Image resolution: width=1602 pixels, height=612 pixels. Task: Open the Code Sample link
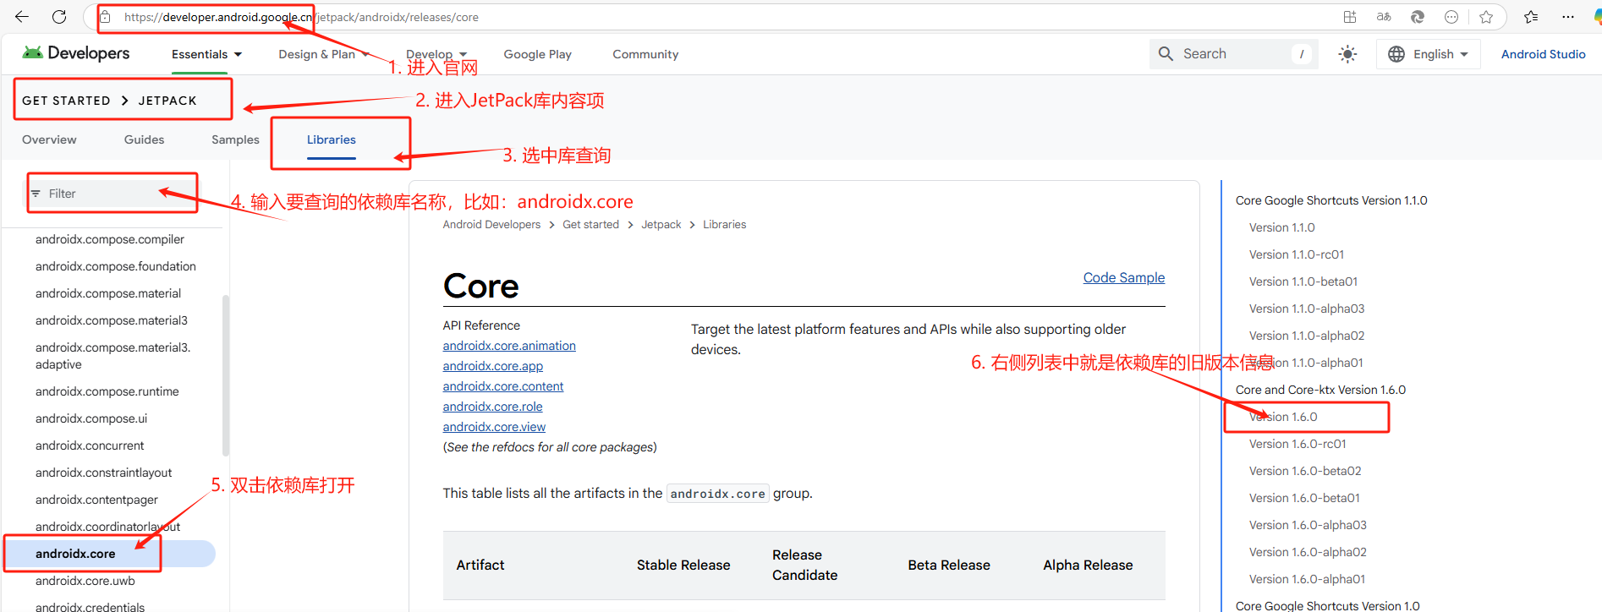click(x=1124, y=277)
